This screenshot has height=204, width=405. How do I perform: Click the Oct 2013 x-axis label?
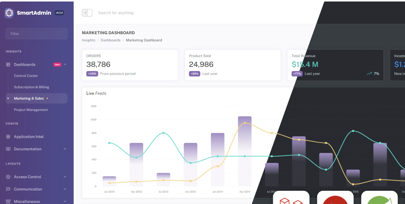pos(190,192)
